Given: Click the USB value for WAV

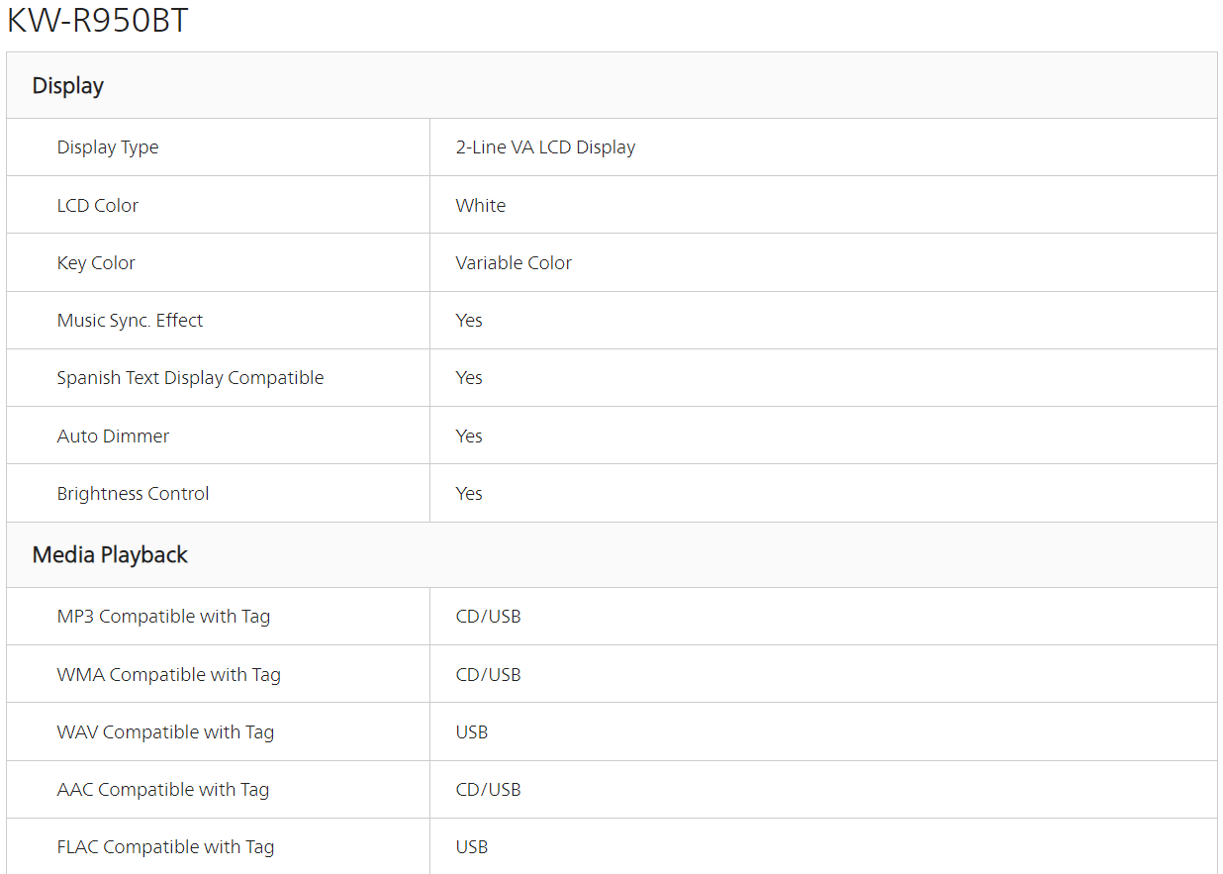Looking at the screenshot, I should [x=472, y=731].
